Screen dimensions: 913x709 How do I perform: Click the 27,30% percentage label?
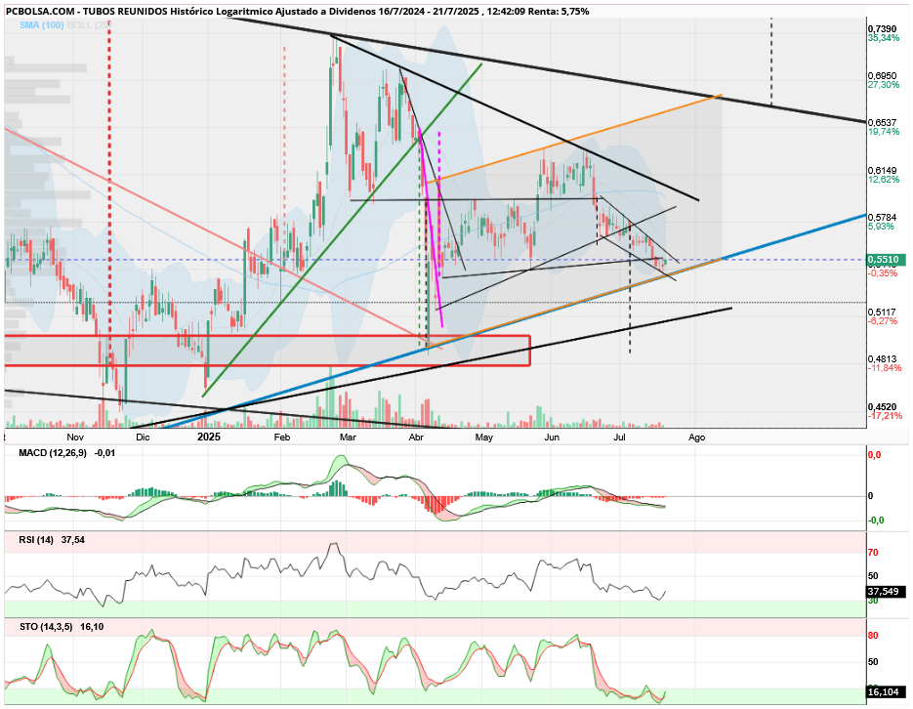884,85
